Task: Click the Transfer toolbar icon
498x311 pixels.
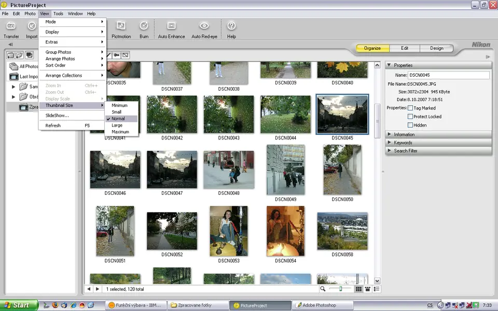Action: point(11,26)
